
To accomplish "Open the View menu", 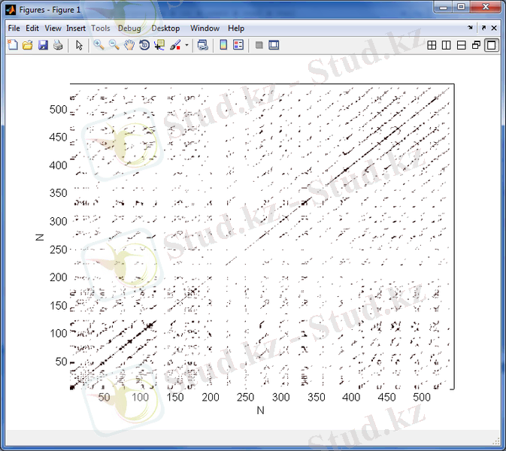I will (53, 29).
